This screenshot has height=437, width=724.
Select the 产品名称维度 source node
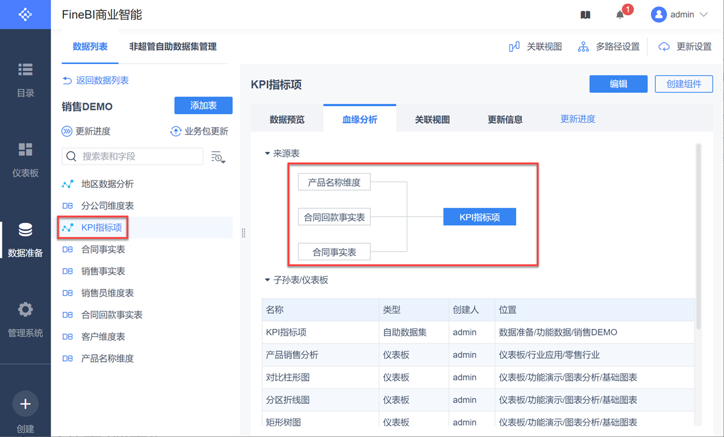[x=334, y=182]
